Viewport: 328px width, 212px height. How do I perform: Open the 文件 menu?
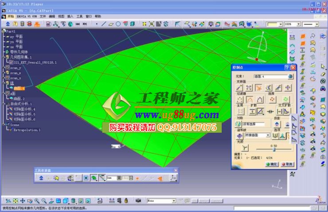coord(43,16)
